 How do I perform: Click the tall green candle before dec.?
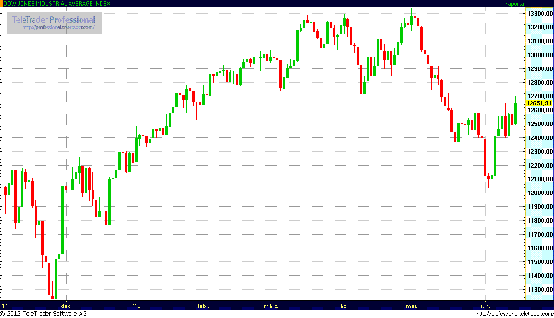point(62,220)
